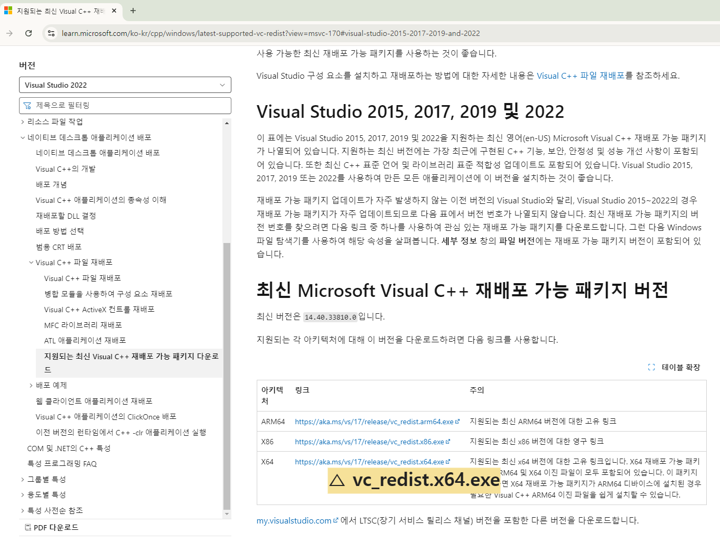The height and width of the screenshot is (542, 720).
Task: Collapse 네이티브 데스크톱 애플리케이션 배포 parent node
Action: [23, 138]
